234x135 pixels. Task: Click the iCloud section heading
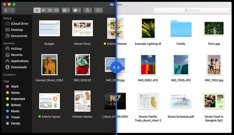pos(7,18)
